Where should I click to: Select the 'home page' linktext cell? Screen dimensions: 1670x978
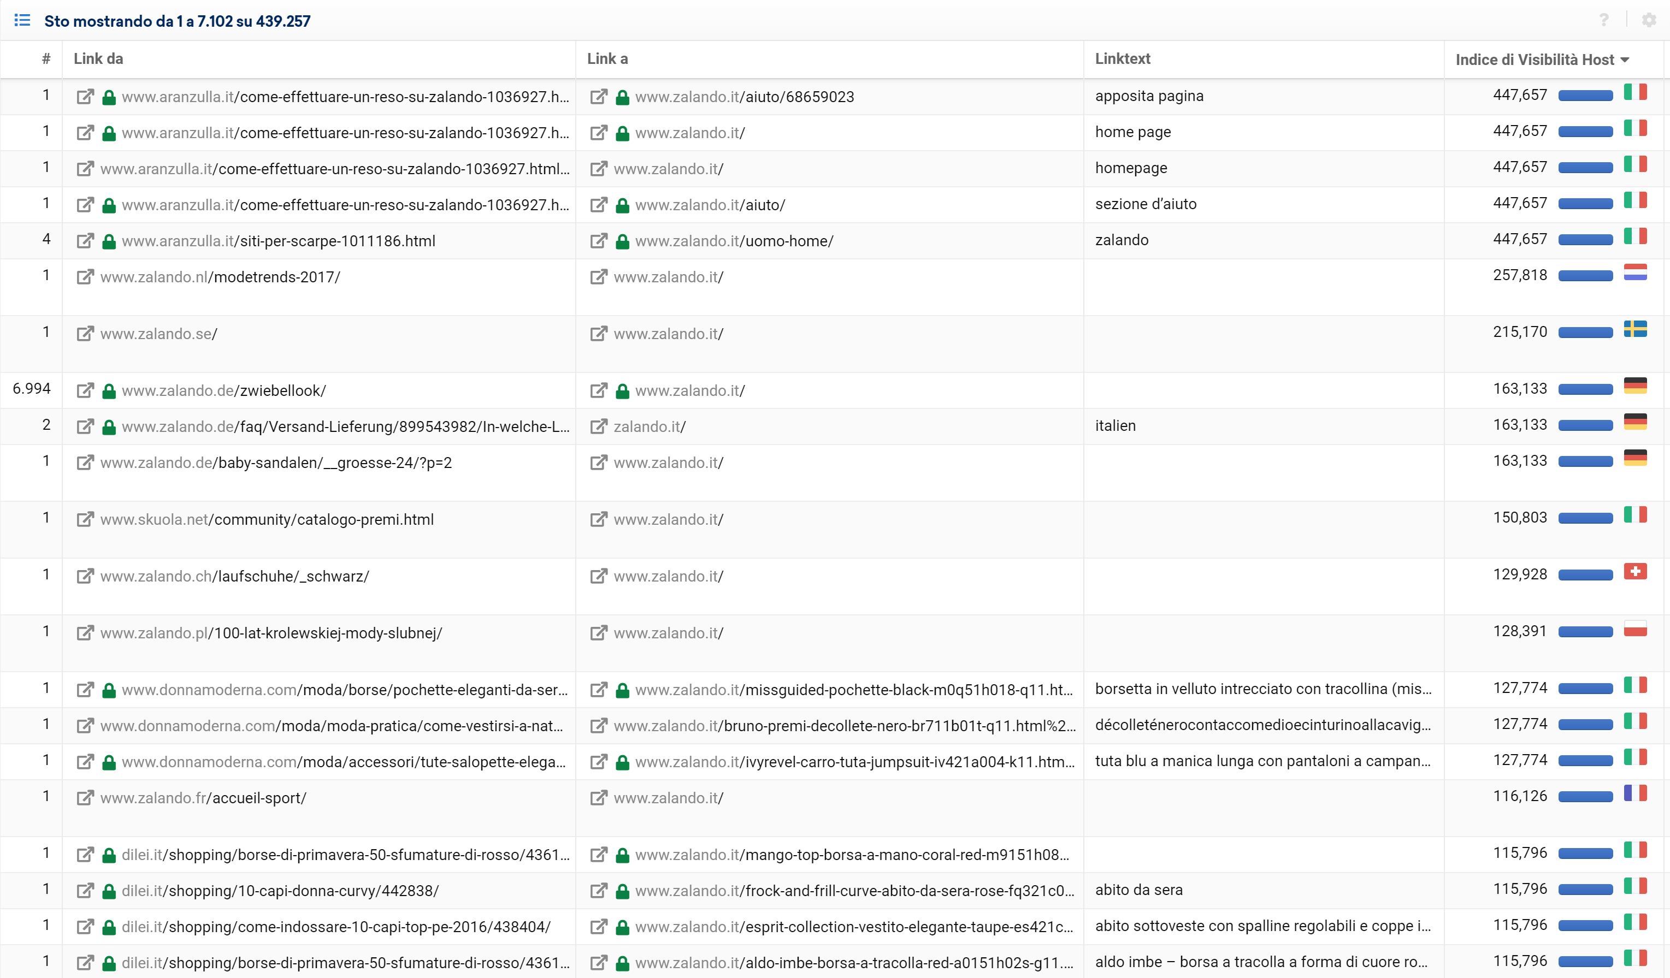pyautogui.click(x=1132, y=132)
